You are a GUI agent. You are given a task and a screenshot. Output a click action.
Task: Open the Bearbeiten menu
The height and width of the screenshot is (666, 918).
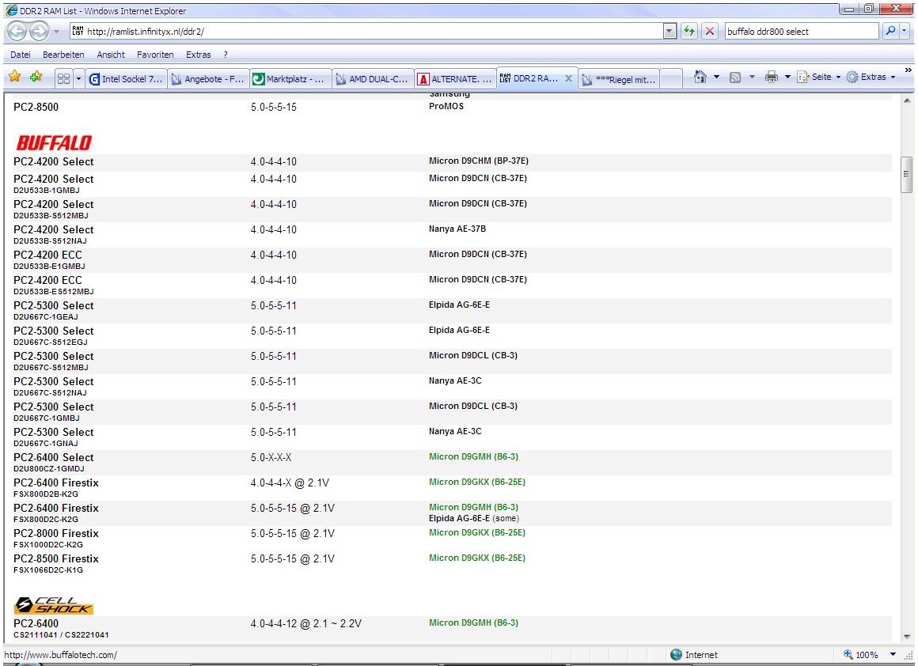(63, 55)
